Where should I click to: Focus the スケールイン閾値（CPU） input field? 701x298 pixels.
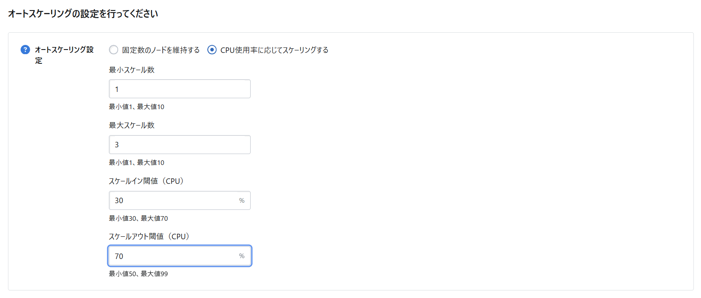[172, 200]
